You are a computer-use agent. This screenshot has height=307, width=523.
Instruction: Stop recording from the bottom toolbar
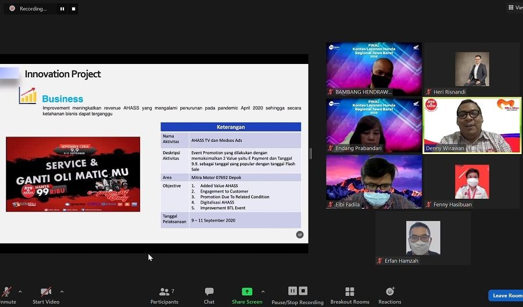click(x=303, y=291)
